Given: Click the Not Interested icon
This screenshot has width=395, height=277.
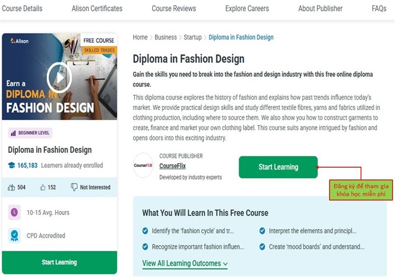Looking at the screenshot, I should pos(74,187).
